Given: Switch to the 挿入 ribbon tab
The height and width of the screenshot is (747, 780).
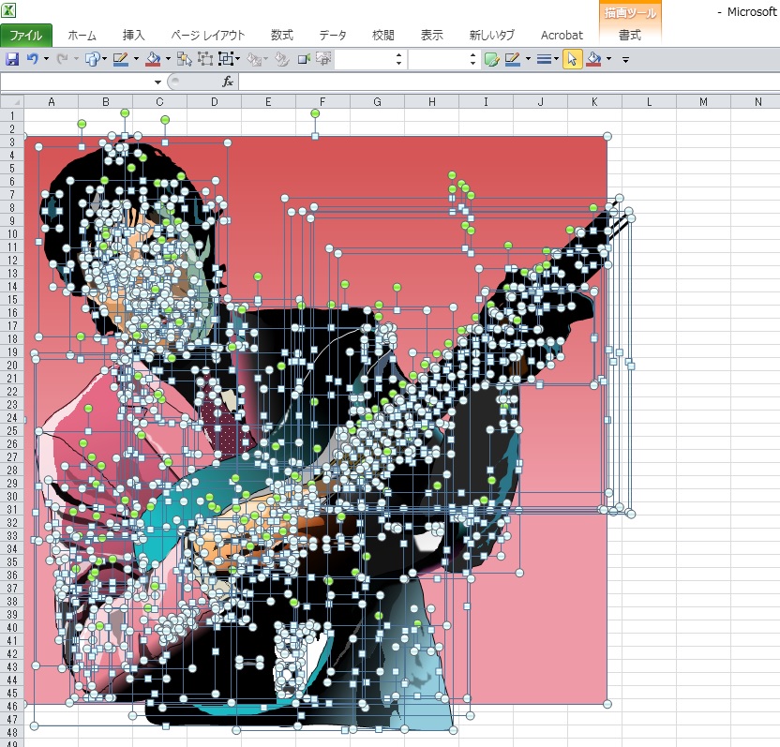Looking at the screenshot, I should 133,36.
